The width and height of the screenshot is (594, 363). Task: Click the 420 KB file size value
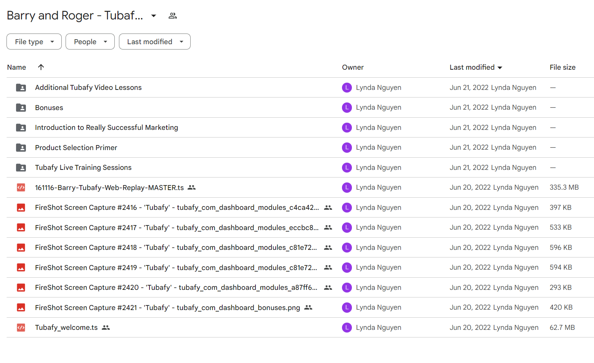pos(561,307)
